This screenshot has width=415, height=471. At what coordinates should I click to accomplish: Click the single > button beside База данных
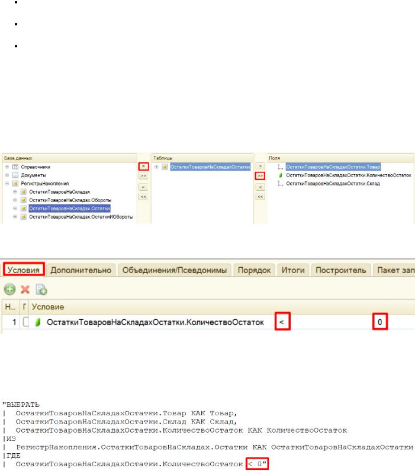(x=143, y=168)
